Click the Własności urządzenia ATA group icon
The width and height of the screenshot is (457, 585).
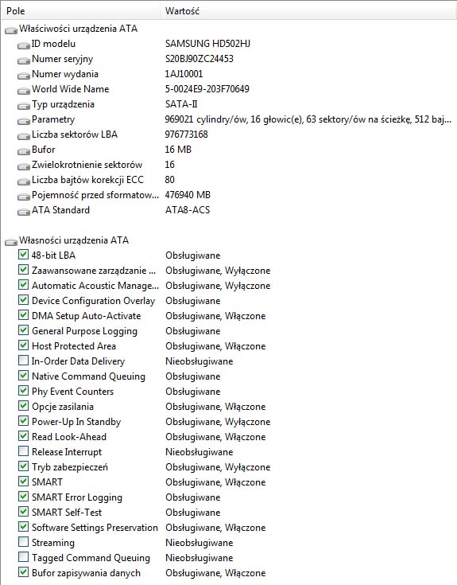coord(11,242)
